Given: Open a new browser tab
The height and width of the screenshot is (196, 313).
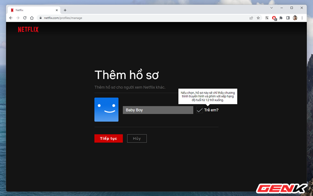Looking at the screenshot, I should tap(65, 10).
